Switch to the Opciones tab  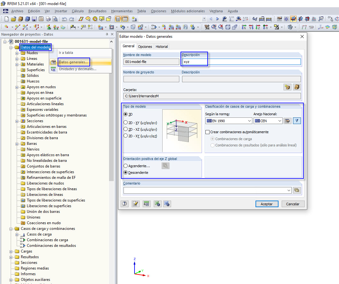point(145,47)
